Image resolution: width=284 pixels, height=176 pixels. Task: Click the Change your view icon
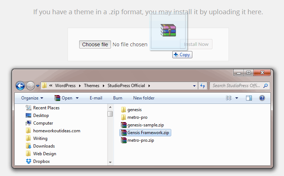(x=229, y=98)
